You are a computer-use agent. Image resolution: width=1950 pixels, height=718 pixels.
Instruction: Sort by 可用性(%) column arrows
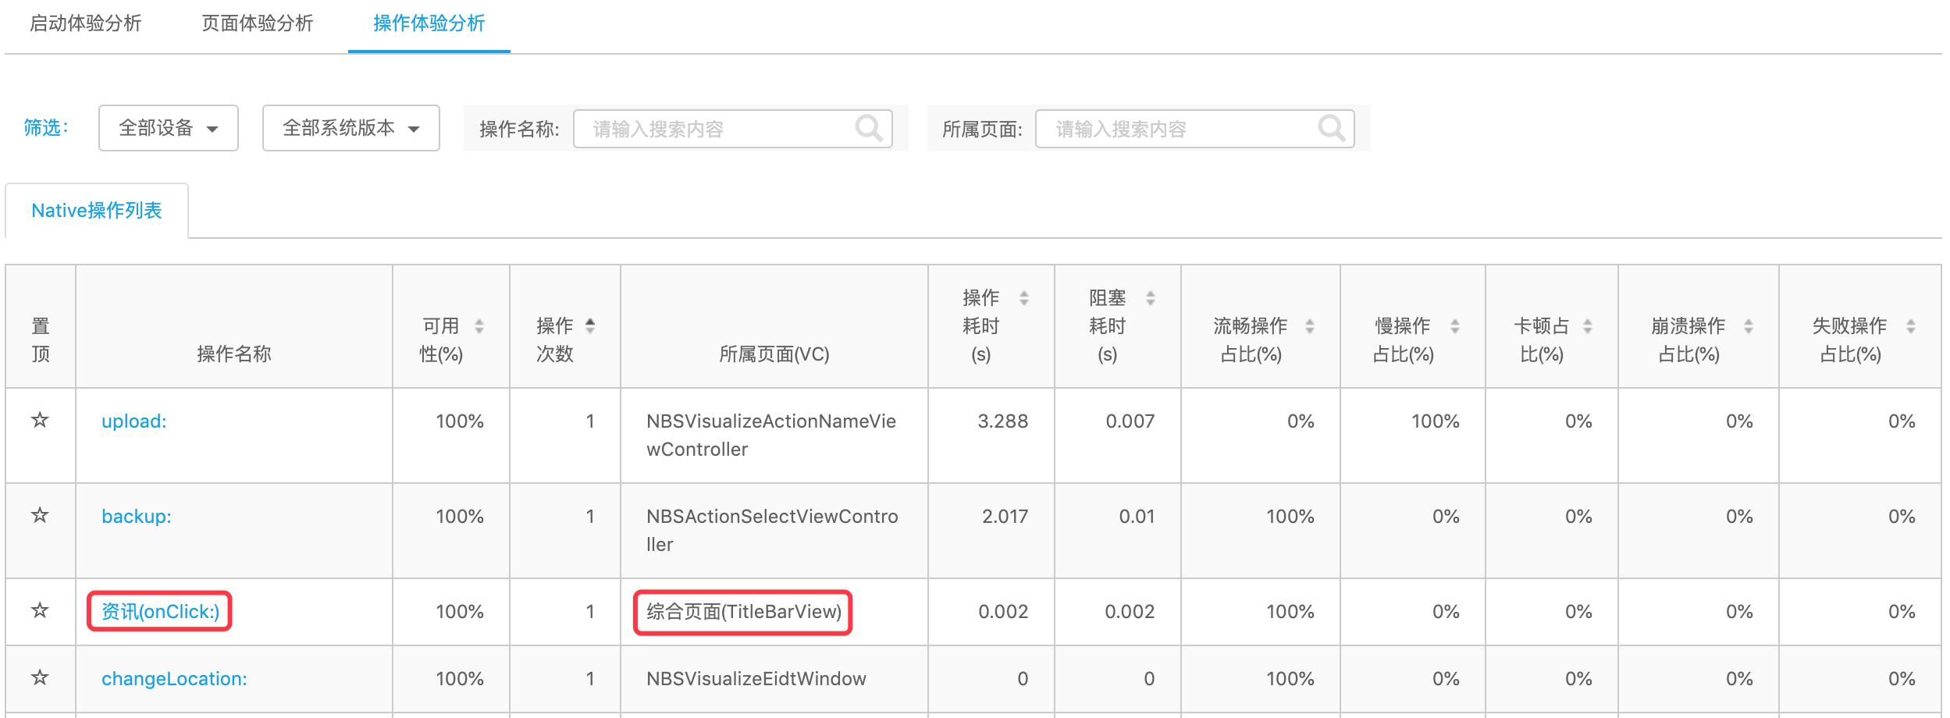pyautogui.click(x=479, y=326)
